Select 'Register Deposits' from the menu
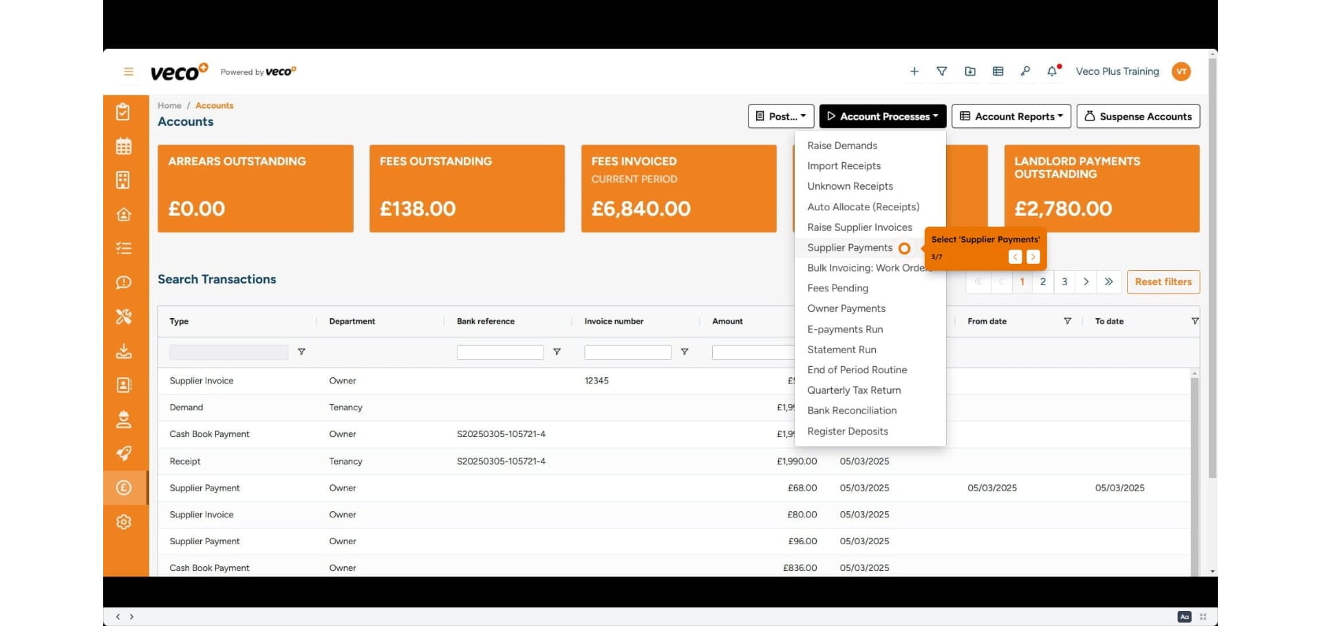The width and height of the screenshot is (1321, 626). pos(870,431)
